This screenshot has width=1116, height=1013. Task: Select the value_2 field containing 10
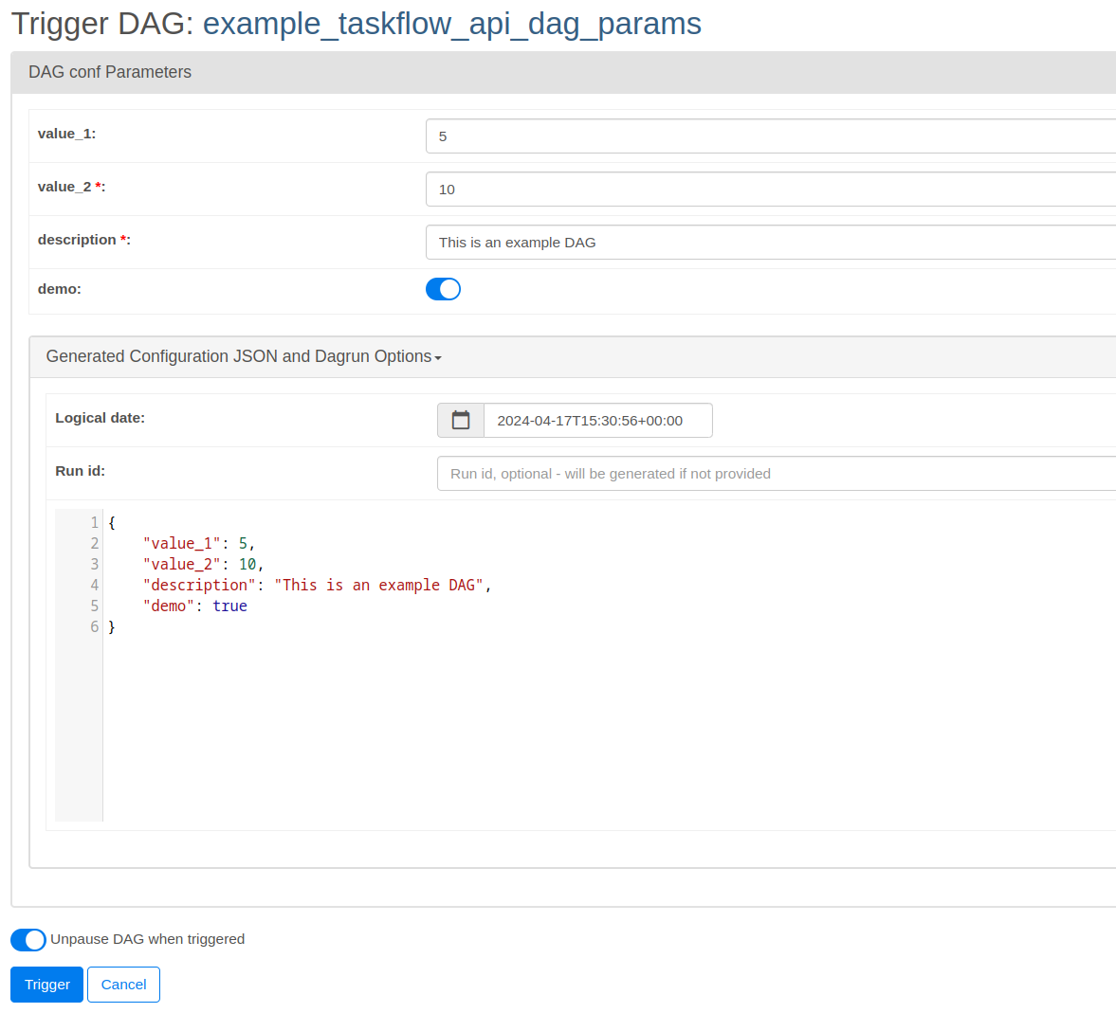pos(664,189)
